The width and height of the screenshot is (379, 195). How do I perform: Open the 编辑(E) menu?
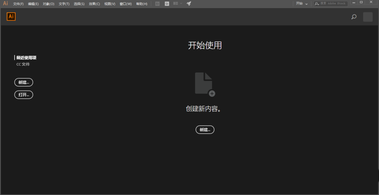click(x=33, y=4)
